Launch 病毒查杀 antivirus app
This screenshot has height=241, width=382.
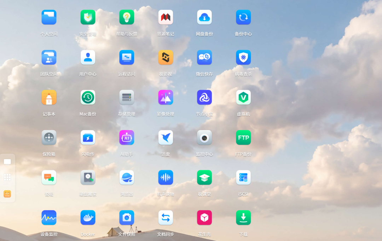click(243, 58)
